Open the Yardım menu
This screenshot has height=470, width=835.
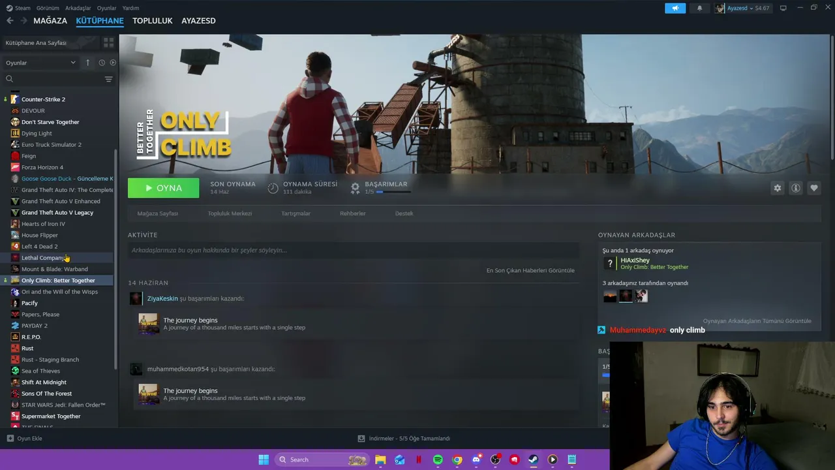pyautogui.click(x=130, y=8)
